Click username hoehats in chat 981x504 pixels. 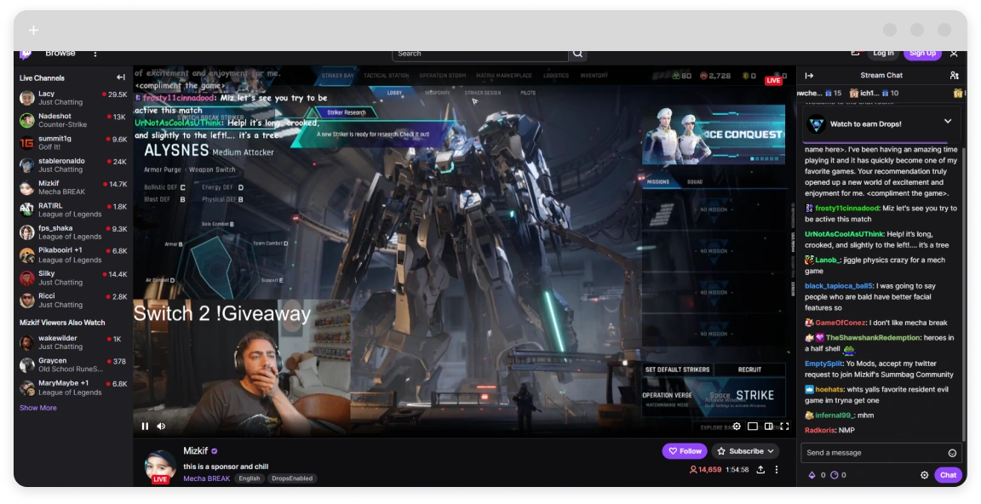(829, 390)
